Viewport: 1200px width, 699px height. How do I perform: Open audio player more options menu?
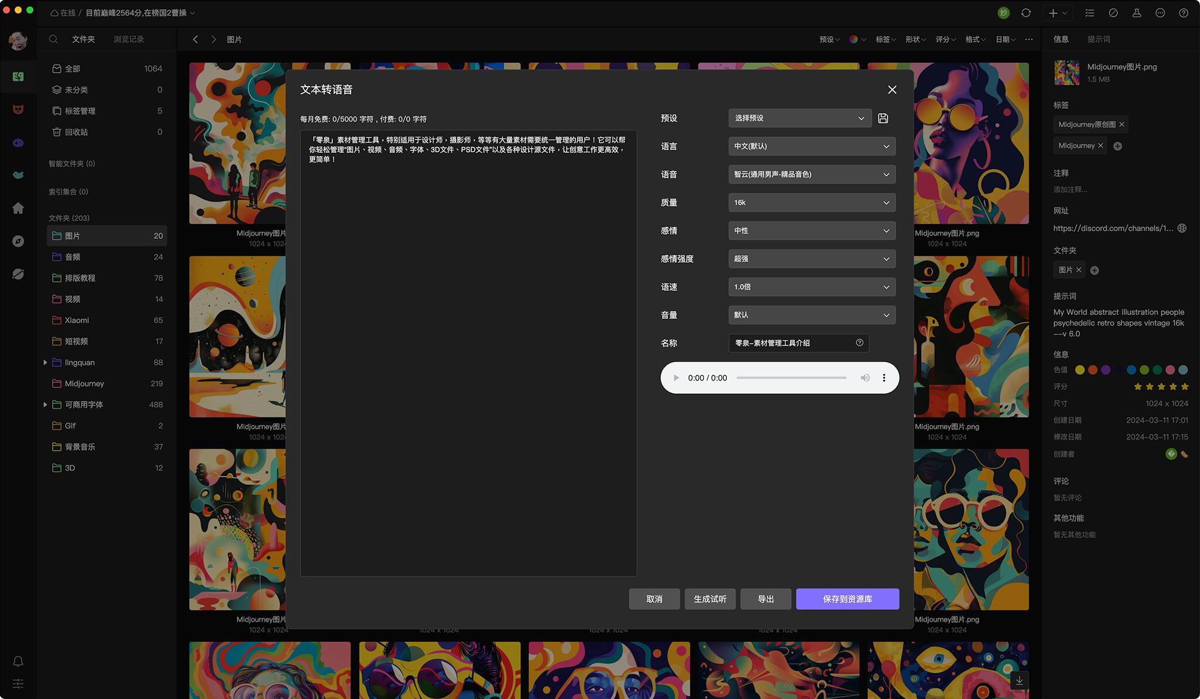click(x=884, y=378)
